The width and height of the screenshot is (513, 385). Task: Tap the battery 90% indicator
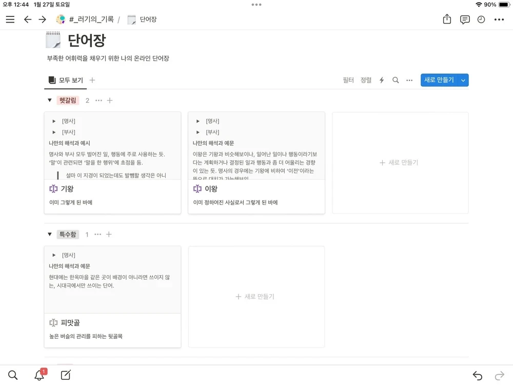[497, 5]
